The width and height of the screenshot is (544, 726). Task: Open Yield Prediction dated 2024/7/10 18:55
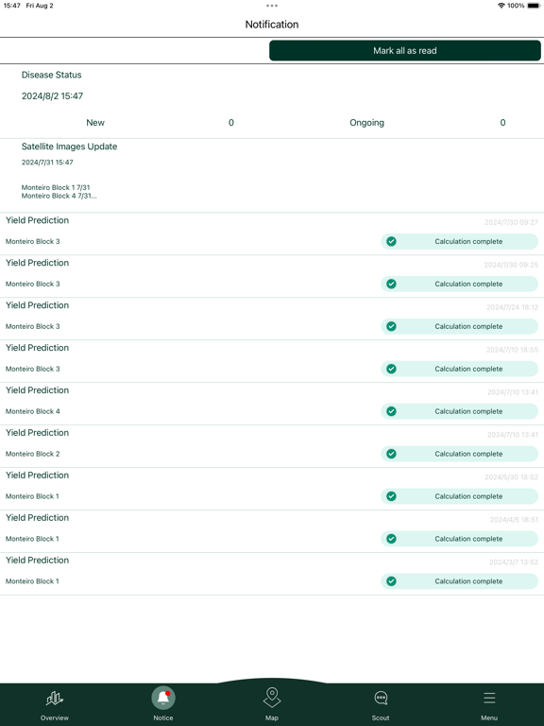[272, 361]
